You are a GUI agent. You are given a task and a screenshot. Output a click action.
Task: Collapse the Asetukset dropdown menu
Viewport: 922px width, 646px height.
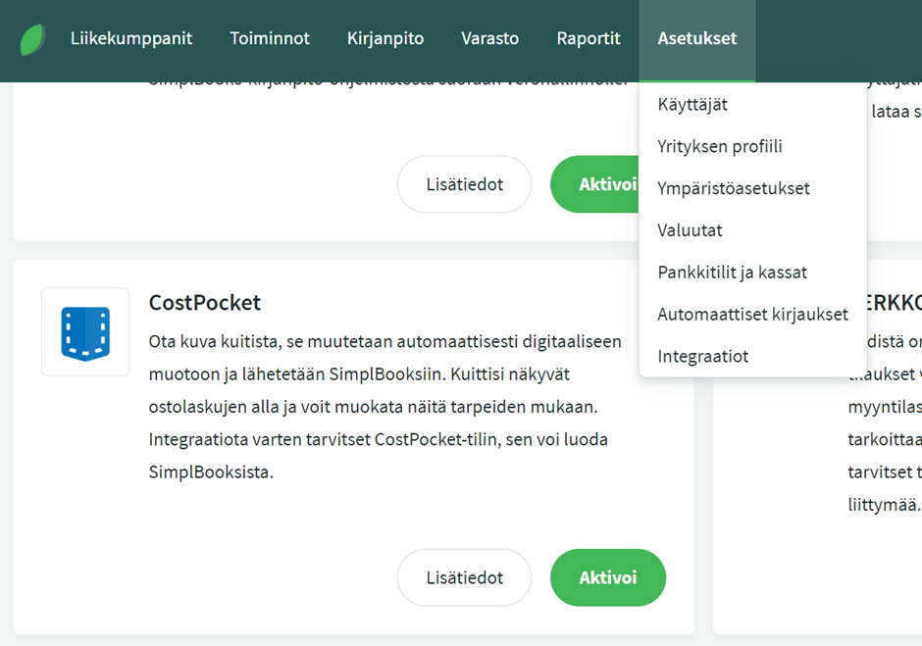click(696, 39)
